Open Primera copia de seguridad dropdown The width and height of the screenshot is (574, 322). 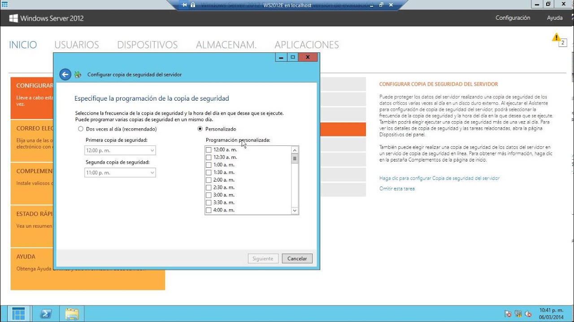(120, 151)
